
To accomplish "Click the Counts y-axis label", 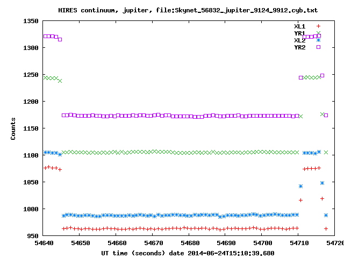I will (13, 128).
